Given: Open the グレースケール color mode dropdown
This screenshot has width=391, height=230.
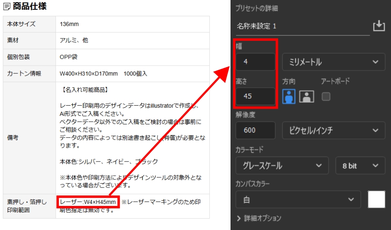Looking at the screenshot, I should click(282, 166).
